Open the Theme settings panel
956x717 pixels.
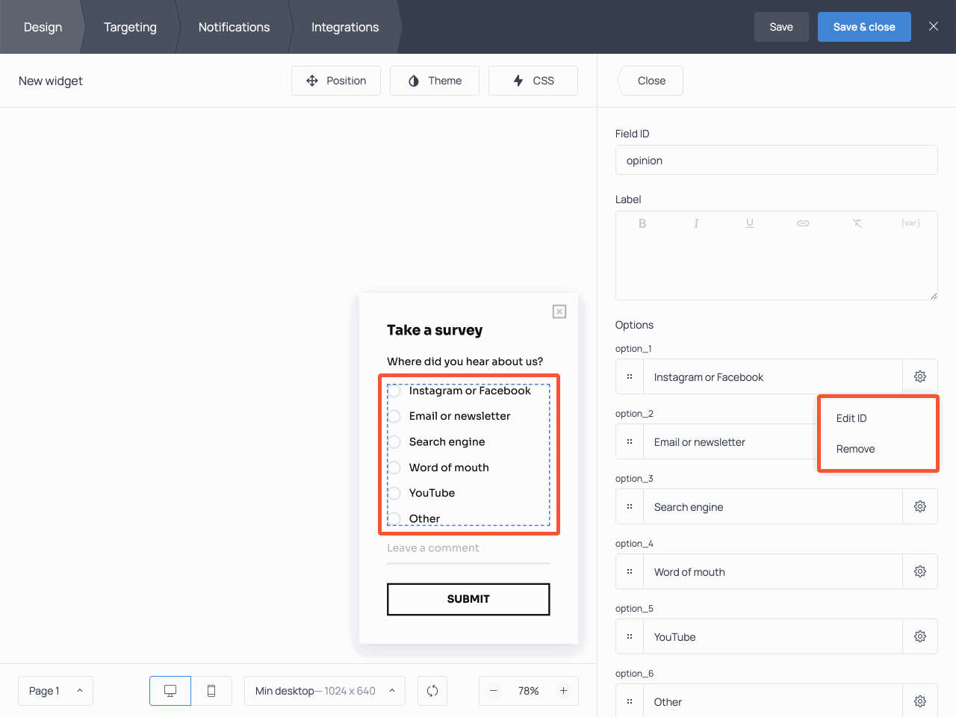click(x=435, y=81)
